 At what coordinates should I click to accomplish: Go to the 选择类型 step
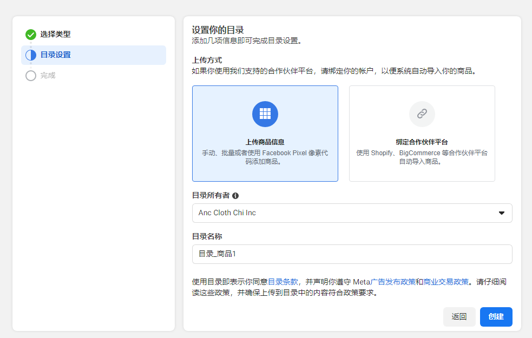[55, 34]
